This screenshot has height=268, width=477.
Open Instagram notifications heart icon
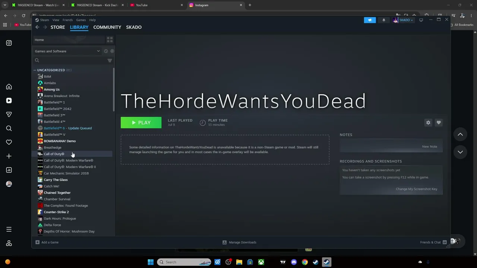[x=9, y=142]
